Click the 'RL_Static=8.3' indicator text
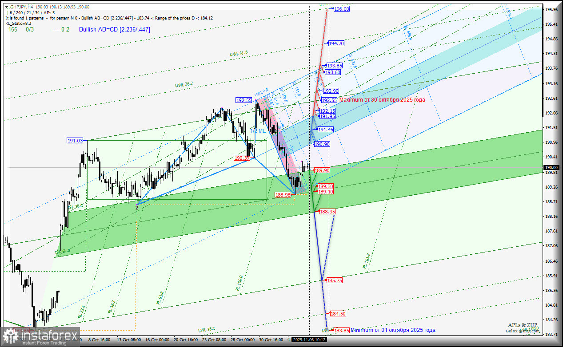563x347 pixels. coord(18,23)
